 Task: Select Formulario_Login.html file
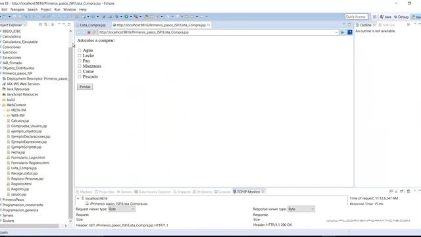pos(28,158)
